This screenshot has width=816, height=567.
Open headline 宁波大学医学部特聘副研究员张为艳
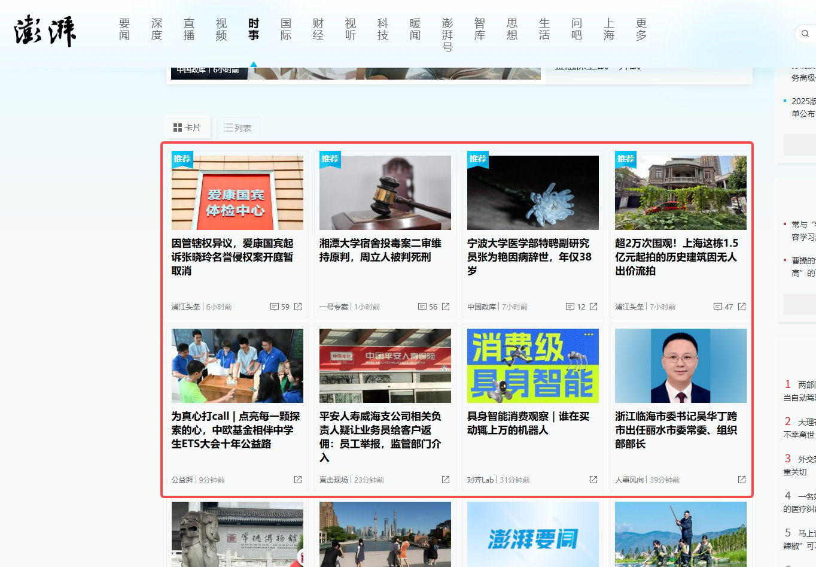click(529, 257)
